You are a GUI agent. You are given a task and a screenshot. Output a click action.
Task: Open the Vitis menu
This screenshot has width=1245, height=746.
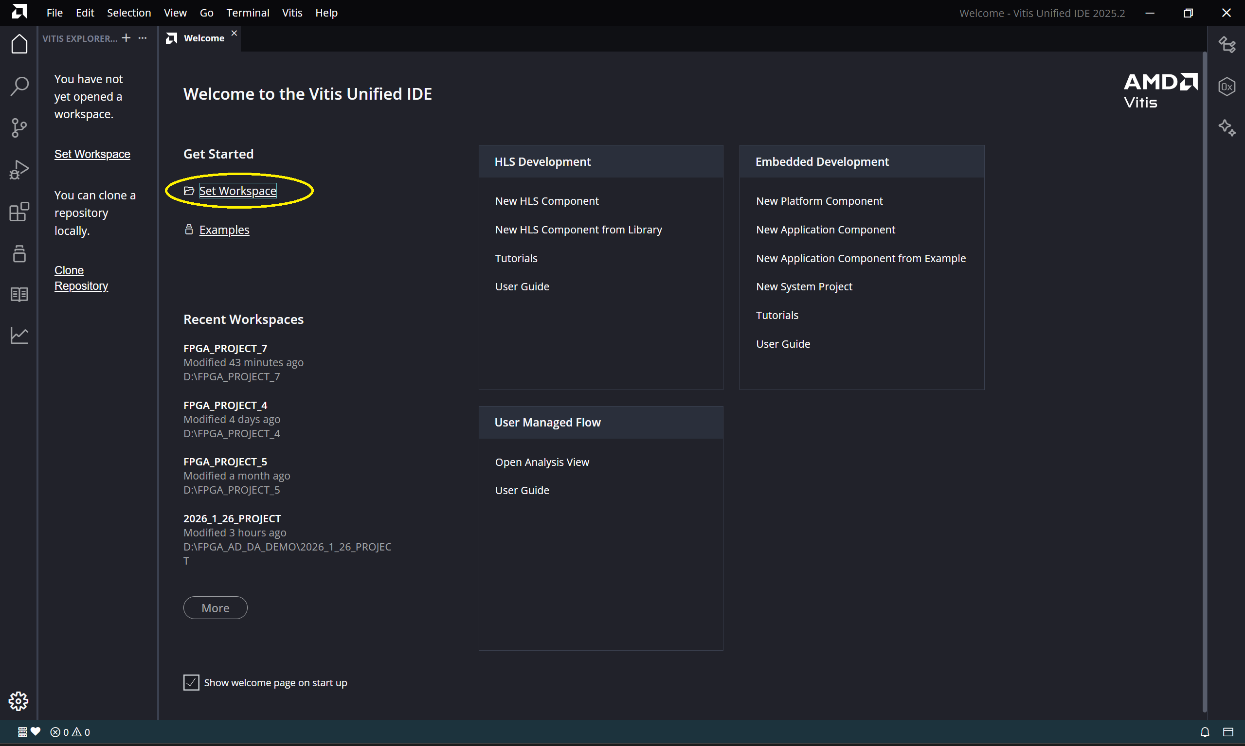click(x=292, y=13)
